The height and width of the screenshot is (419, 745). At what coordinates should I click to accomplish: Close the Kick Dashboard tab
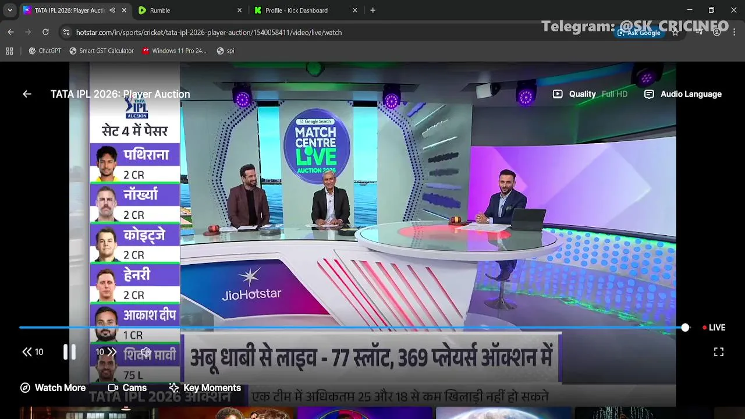point(355,10)
